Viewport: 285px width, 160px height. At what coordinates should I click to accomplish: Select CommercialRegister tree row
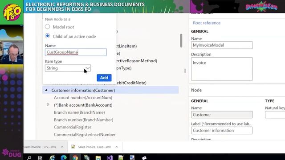coord(73,127)
